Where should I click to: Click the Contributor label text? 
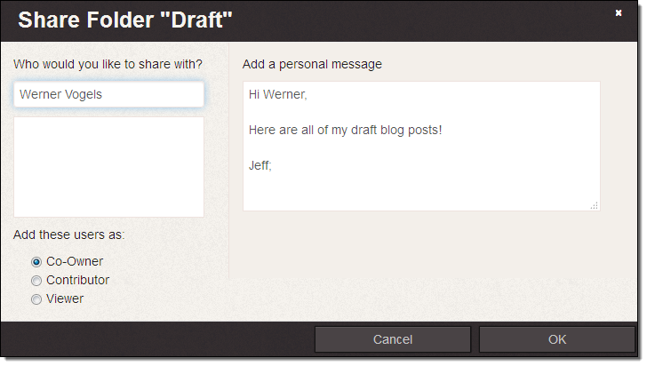pyautogui.click(x=78, y=281)
